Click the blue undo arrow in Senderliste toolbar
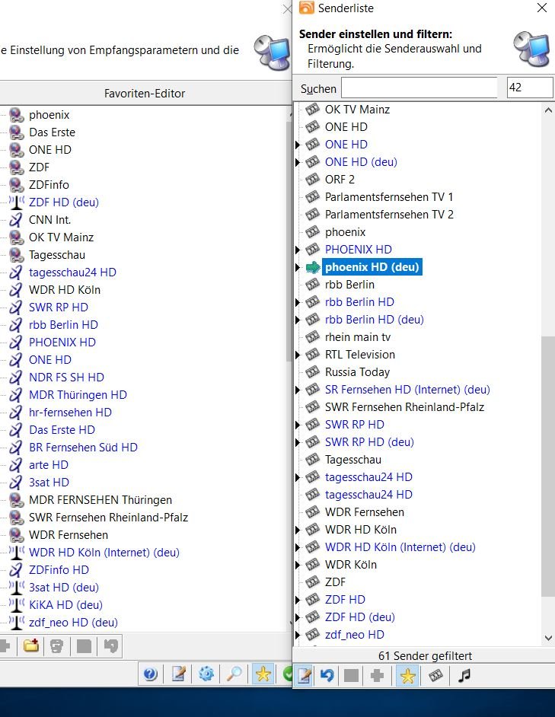This screenshot has width=555, height=717. pyautogui.click(x=327, y=676)
